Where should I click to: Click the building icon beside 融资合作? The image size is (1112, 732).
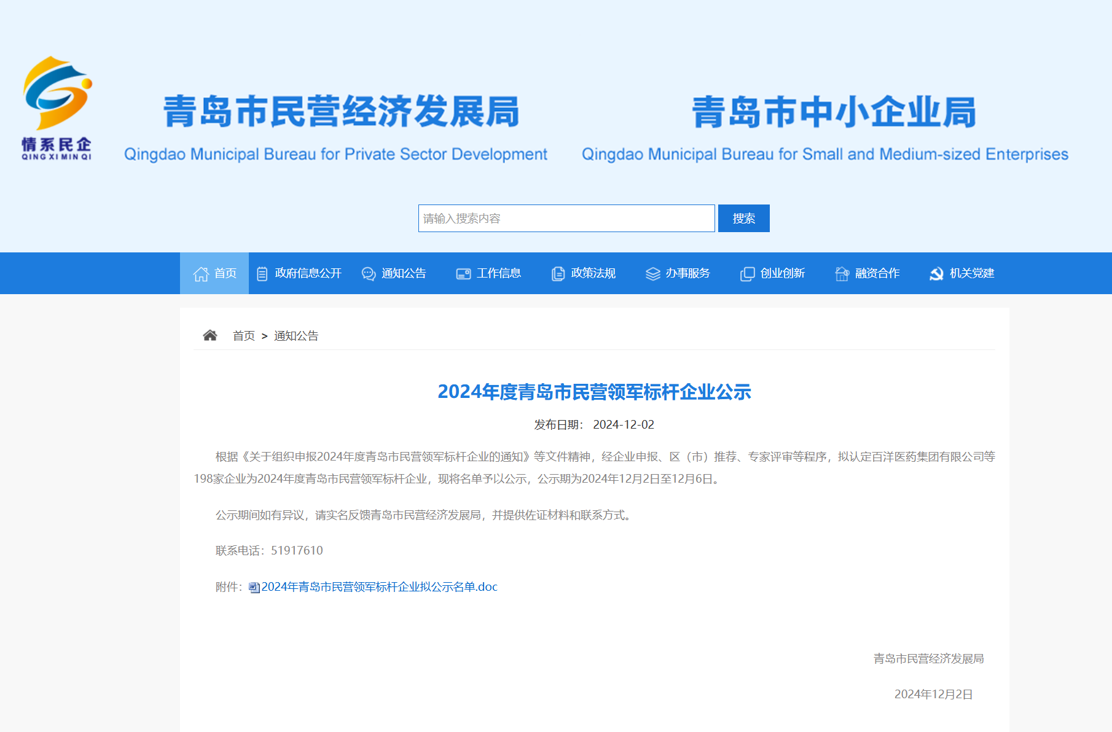[x=842, y=274]
